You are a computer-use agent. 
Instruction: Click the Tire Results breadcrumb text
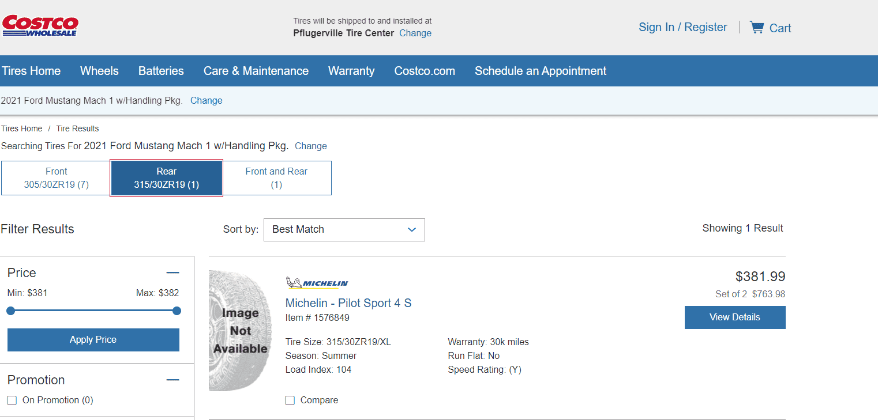click(77, 128)
